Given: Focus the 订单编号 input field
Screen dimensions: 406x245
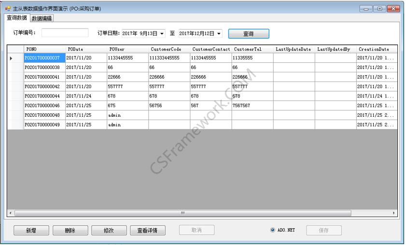Looking at the screenshot, I should pos(65,33).
